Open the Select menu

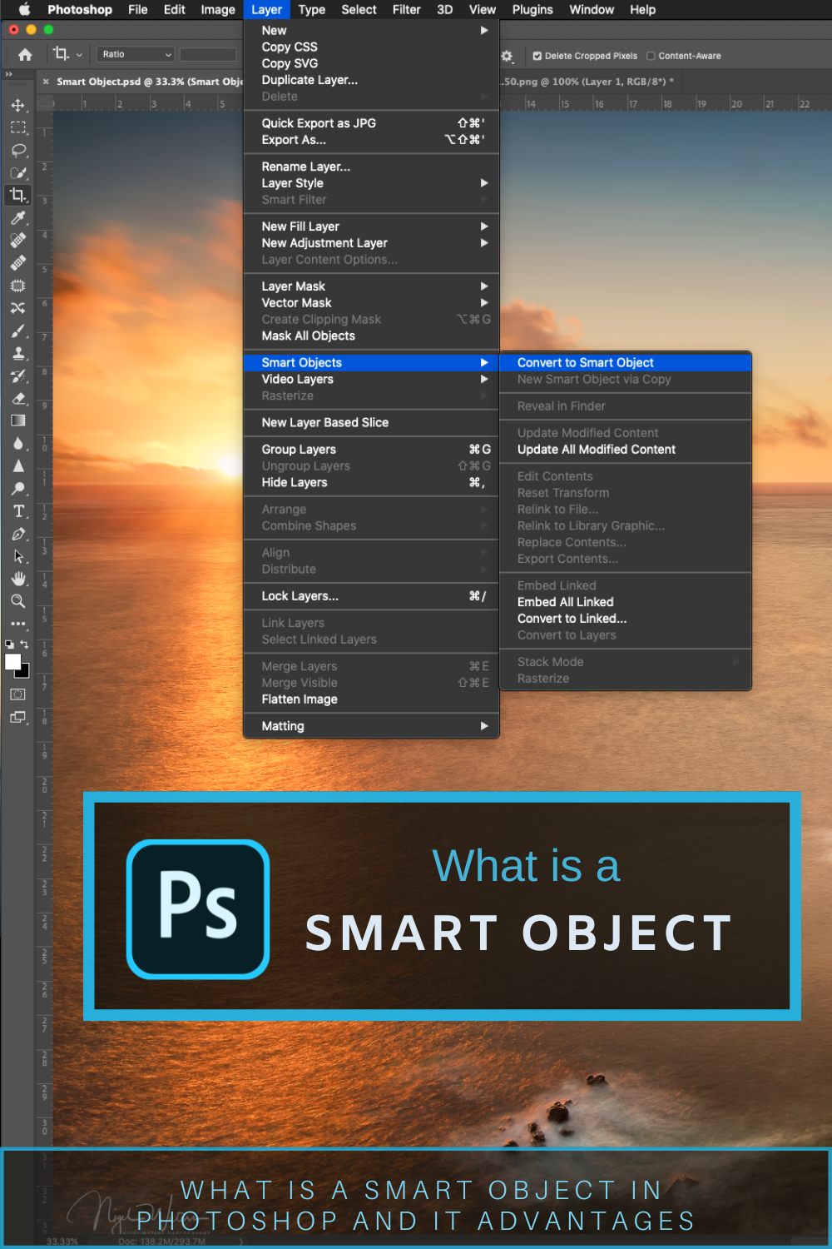point(359,10)
